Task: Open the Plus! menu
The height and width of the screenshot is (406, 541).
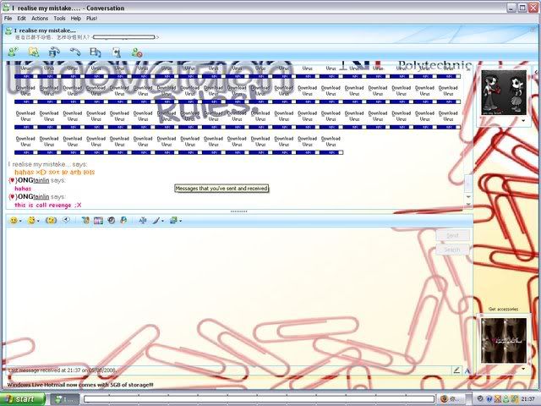Action: tap(91, 19)
